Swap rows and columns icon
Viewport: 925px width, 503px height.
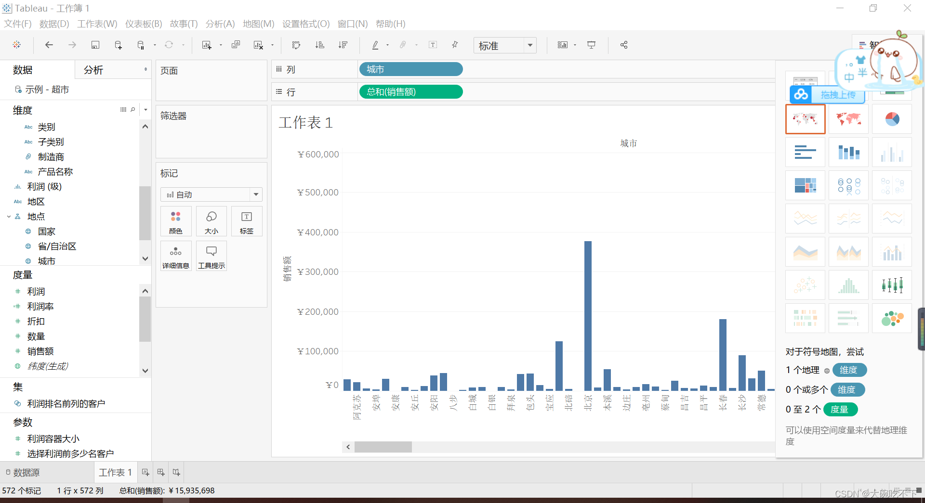tap(296, 45)
